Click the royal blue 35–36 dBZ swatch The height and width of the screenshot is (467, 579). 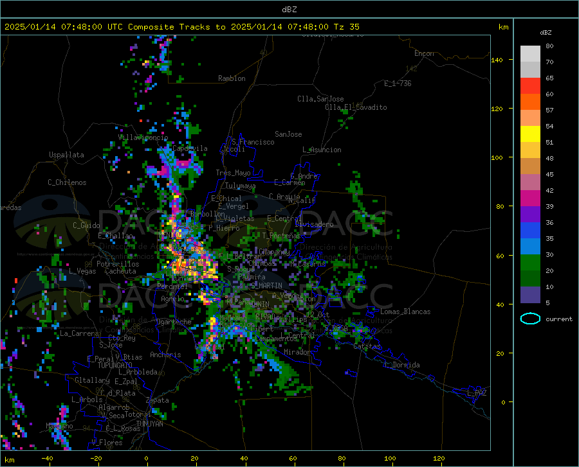[530, 231]
